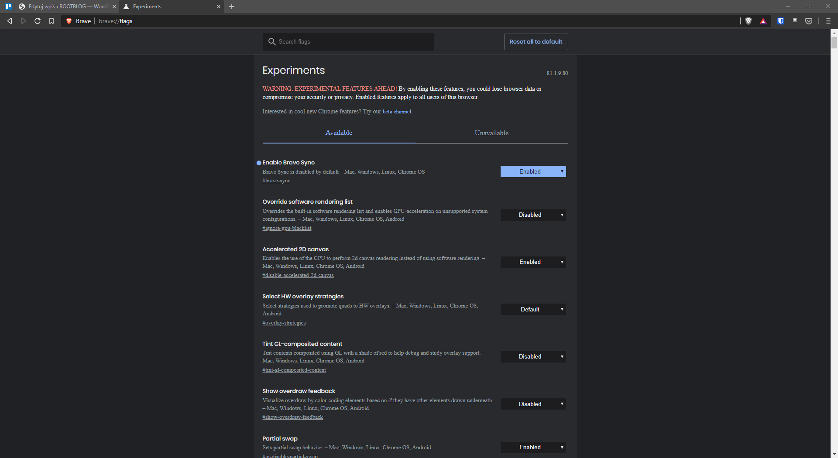Change Tint GL-composited content setting

[x=533, y=356]
